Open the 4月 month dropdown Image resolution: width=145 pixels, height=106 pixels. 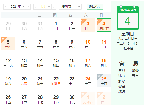(44, 7)
